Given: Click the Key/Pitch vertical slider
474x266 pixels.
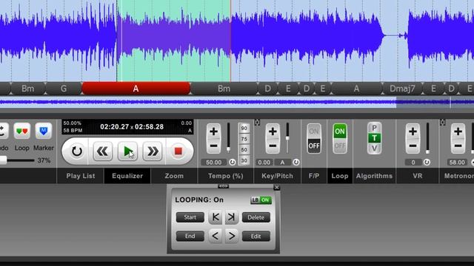Looking at the screenshot, I should pos(287,137).
